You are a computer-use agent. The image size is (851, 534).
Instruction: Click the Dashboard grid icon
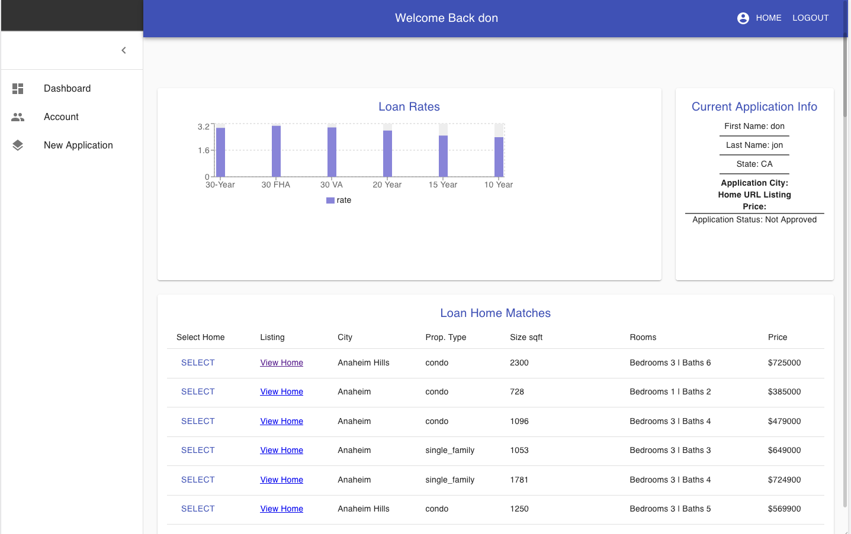pyautogui.click(x=18, y=89)
